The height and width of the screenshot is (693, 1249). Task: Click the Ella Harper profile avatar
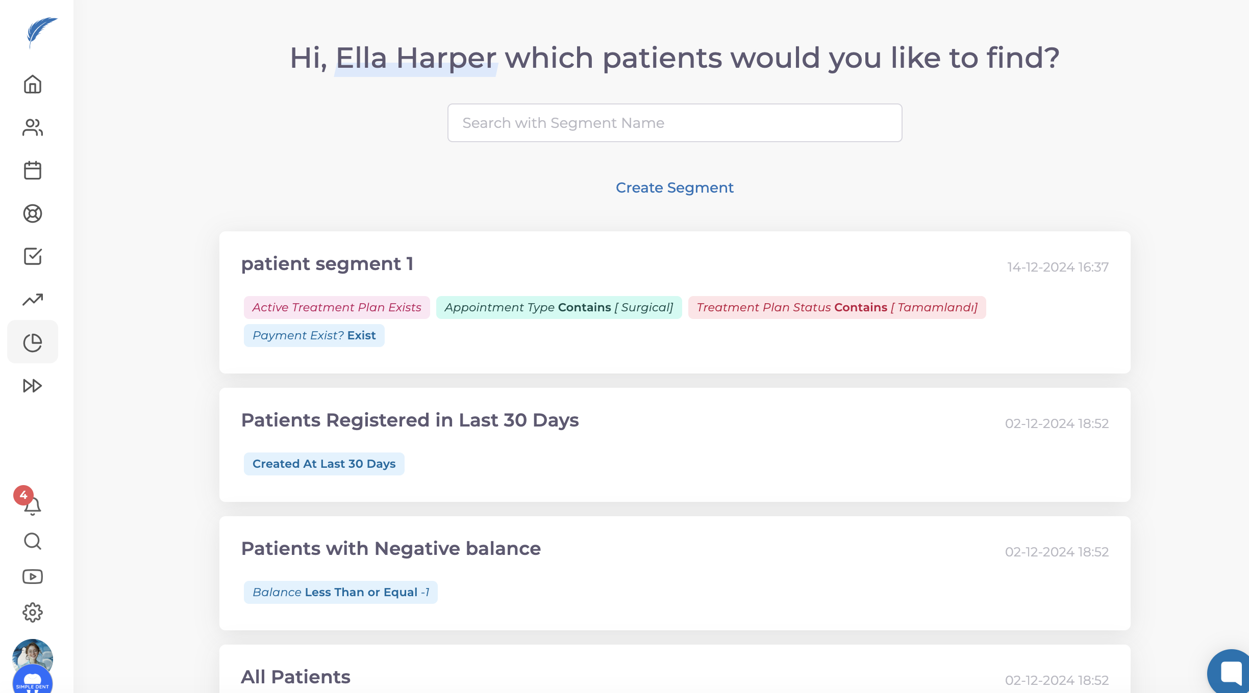tap(33, 655)
